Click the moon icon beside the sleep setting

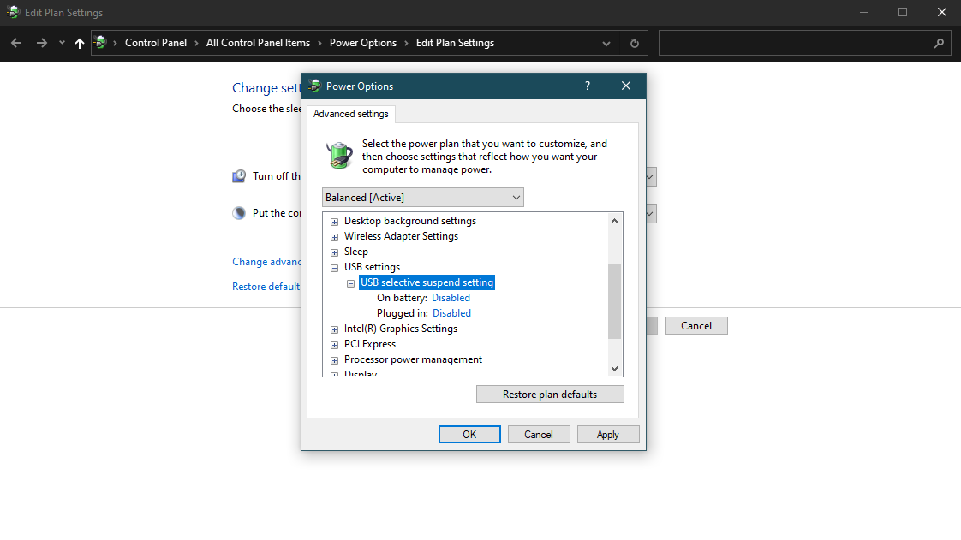tap(238, 212)
